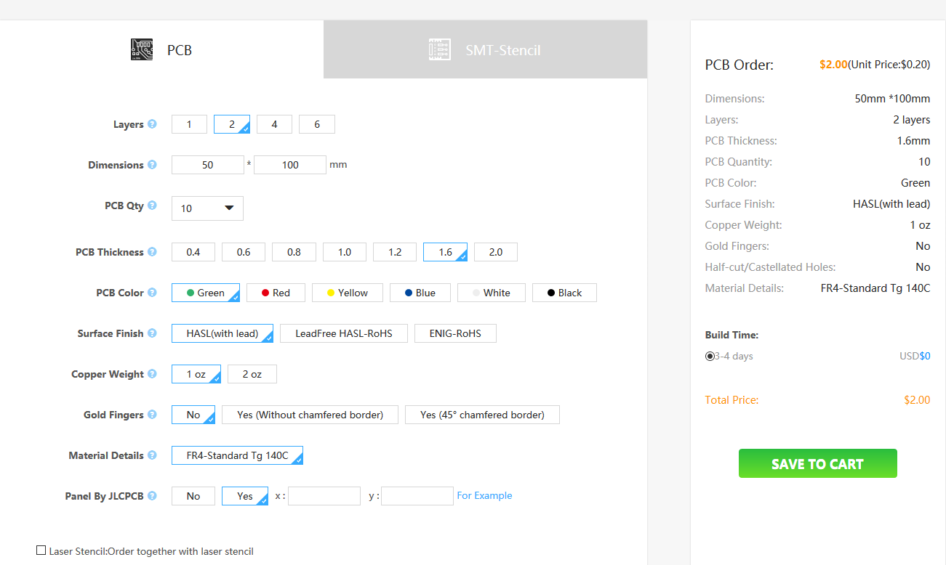Choose 1.0 PCB thickness

[345, 252]
